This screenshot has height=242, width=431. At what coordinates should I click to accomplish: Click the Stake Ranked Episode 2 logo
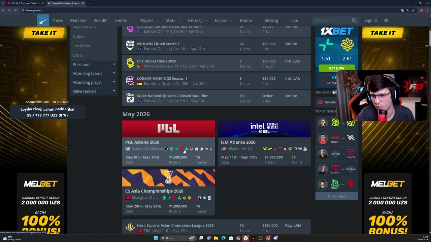pos(130,98)
